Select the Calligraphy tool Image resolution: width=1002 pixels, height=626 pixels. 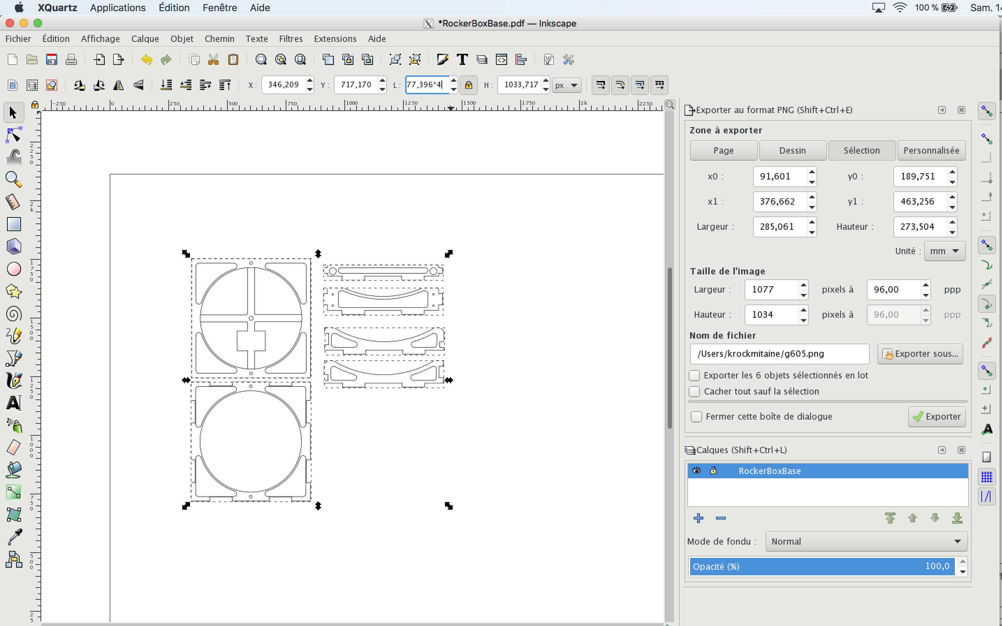(13, 381)
